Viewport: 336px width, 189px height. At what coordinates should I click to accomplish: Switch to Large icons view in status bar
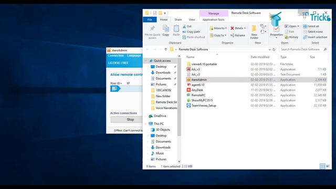pos(328,166)
